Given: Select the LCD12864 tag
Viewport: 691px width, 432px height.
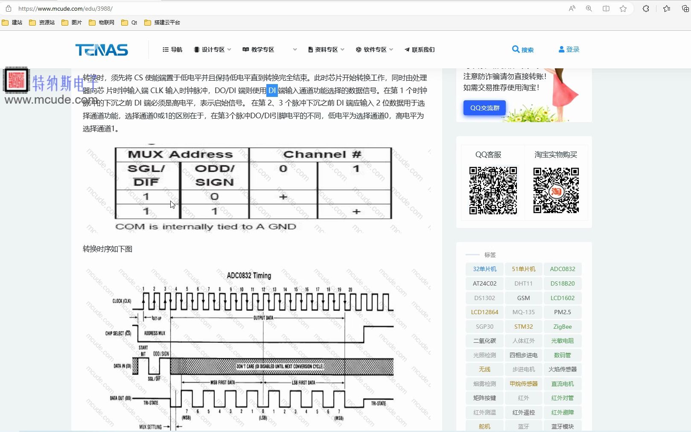Looking at the screenshot, I should (x=484, y=312).
